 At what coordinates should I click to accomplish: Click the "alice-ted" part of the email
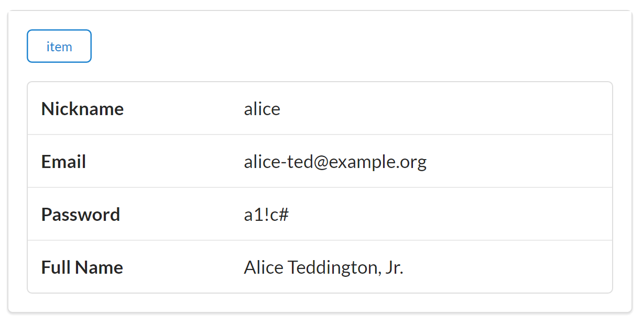click(279, 162)
